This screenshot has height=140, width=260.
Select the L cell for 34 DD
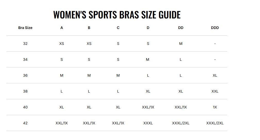point(181,59)
